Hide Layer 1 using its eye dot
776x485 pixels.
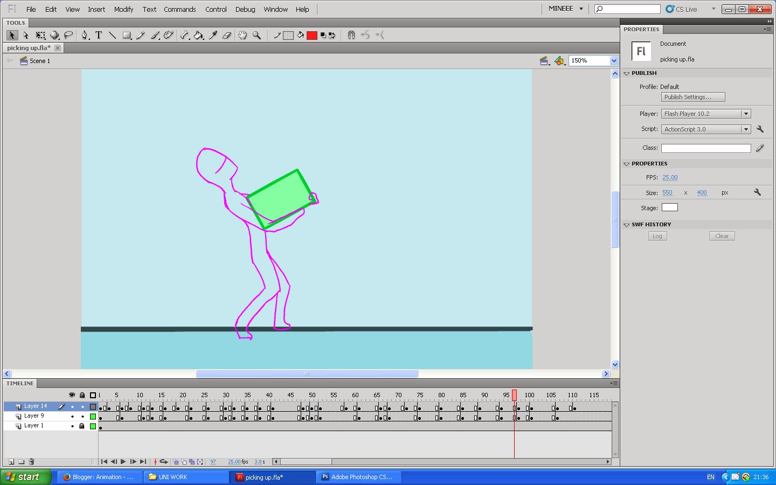point(72,426)
